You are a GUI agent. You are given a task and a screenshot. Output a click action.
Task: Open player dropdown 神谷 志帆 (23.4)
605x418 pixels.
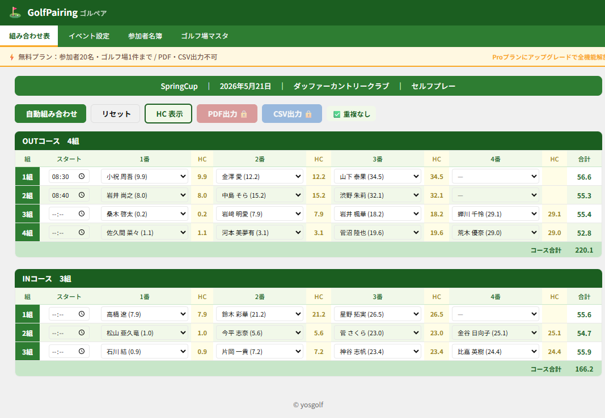378,351
